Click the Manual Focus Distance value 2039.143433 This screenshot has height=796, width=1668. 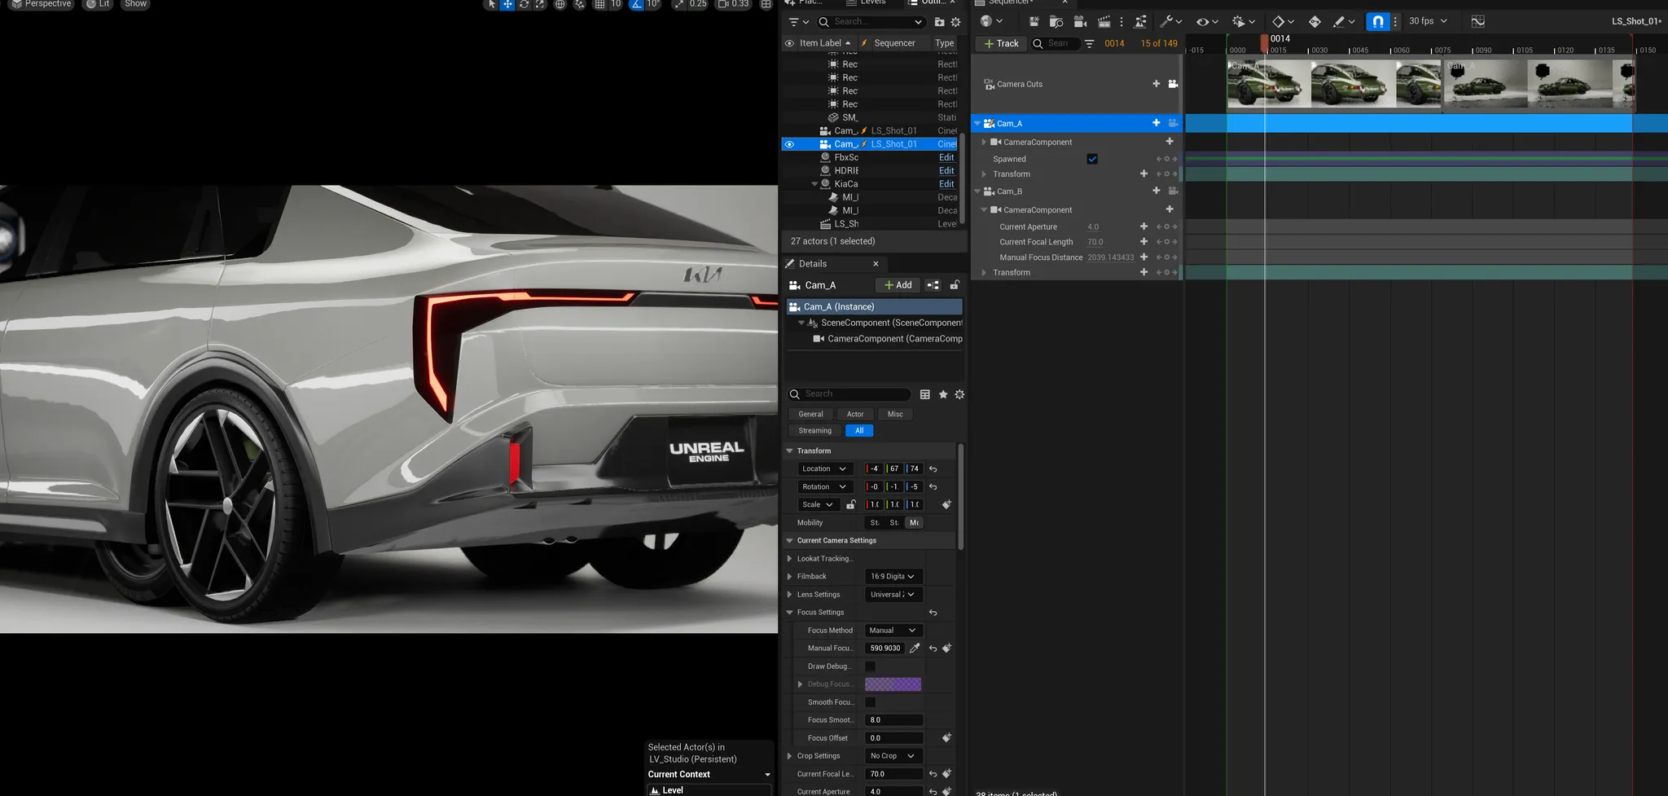(1110, 257)
